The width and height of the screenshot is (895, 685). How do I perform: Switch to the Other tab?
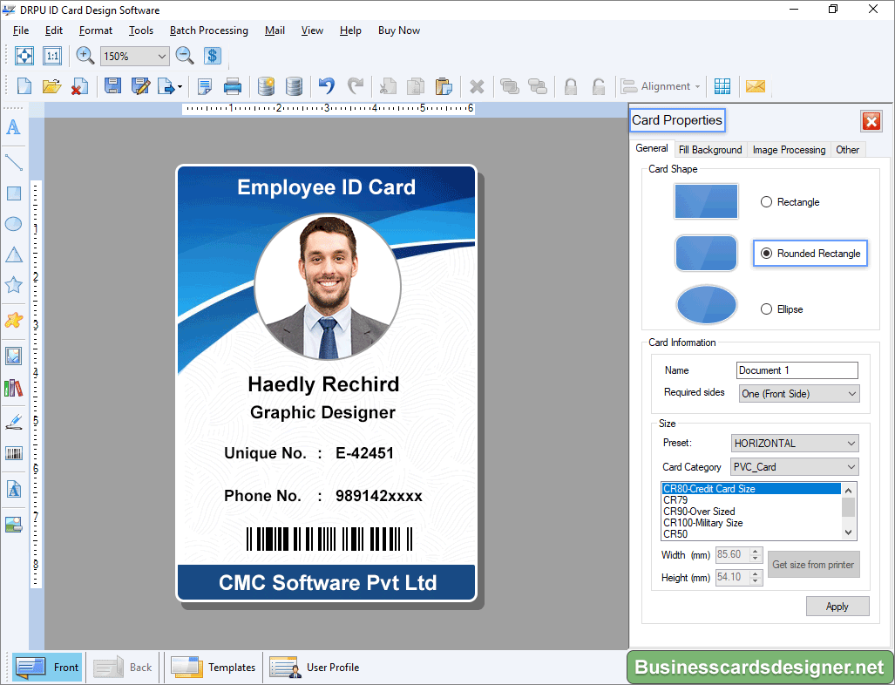[848, 150]
